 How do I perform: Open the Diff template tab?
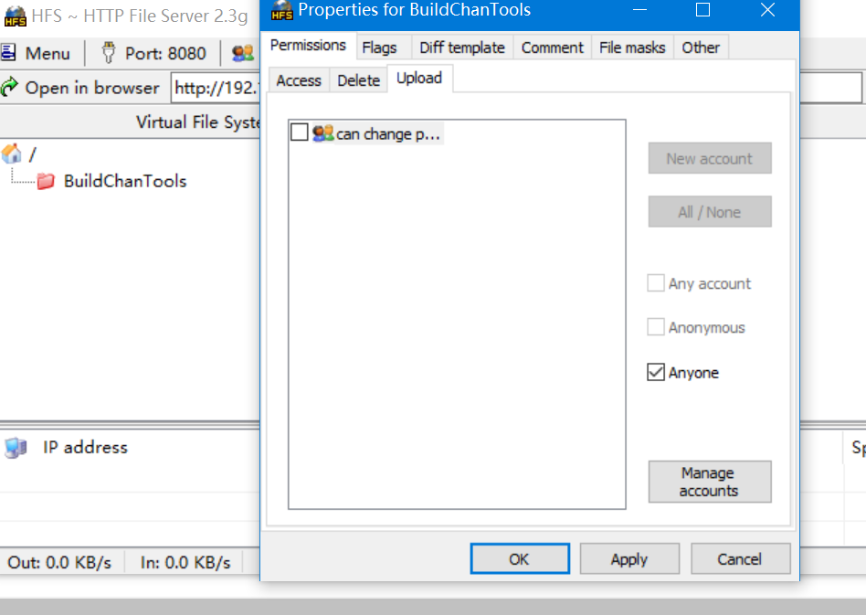point(462,48)
